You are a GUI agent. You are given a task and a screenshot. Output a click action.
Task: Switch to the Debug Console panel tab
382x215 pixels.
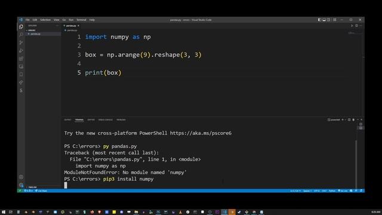pos(106,119)
